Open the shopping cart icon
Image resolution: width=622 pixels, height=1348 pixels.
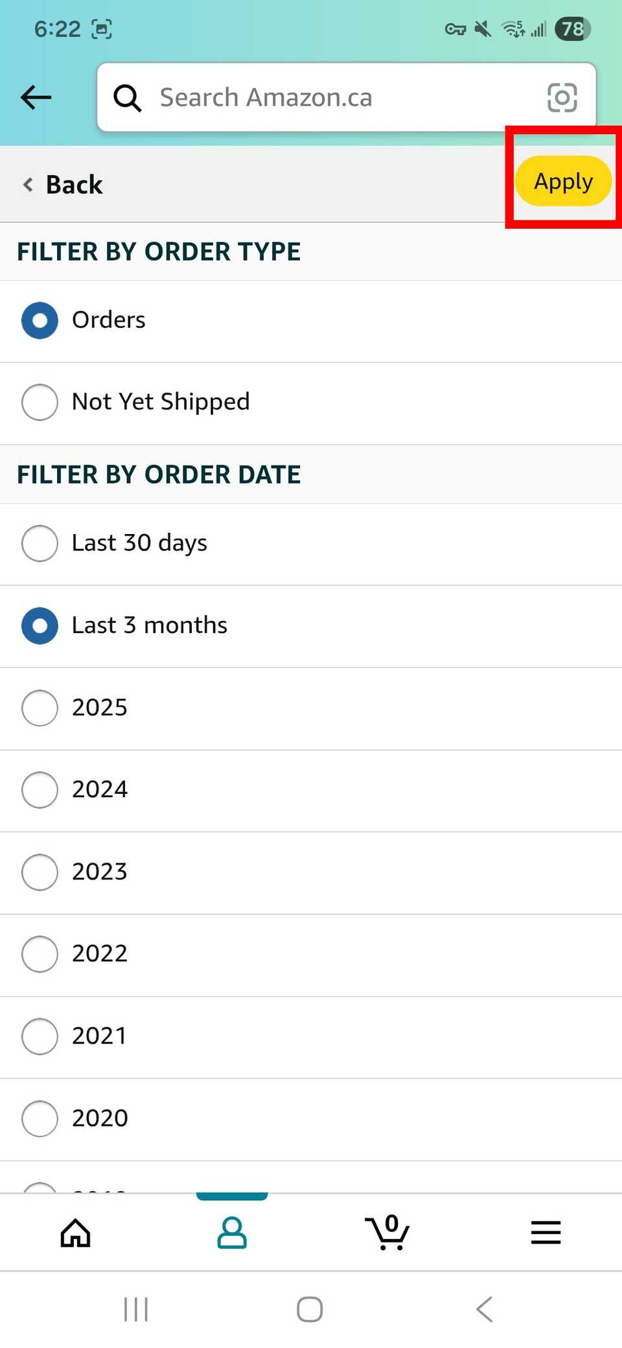(387, 1233)
